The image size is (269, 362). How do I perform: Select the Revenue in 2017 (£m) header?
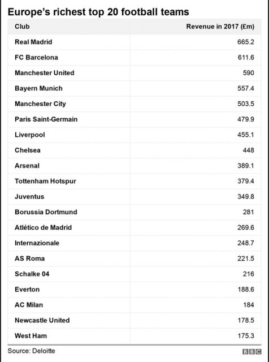pos(220,27)
